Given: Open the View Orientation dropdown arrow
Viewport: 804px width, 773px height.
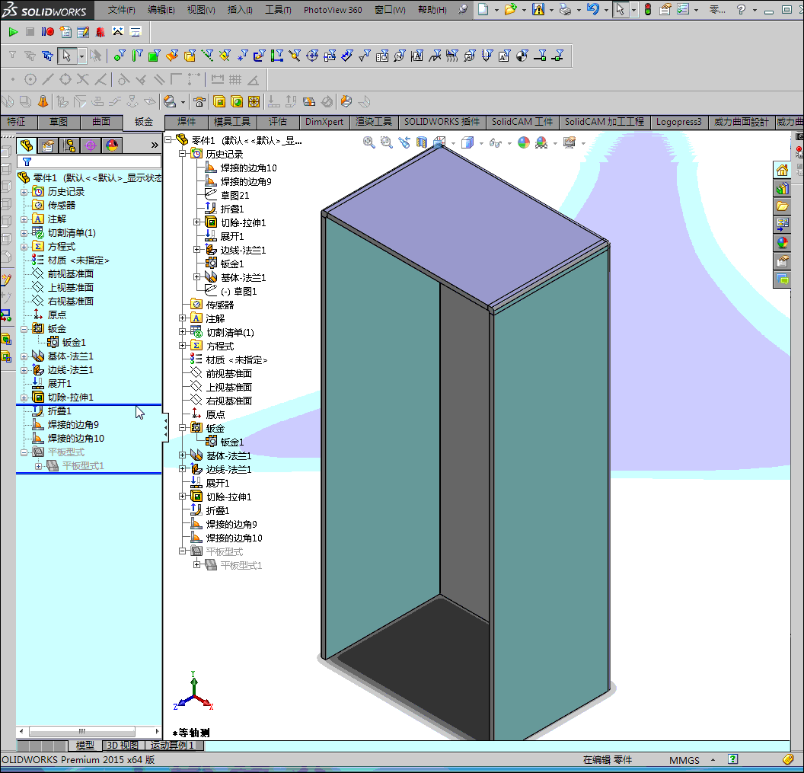Looking at the screenshot, I should click(x=453, y=142).
